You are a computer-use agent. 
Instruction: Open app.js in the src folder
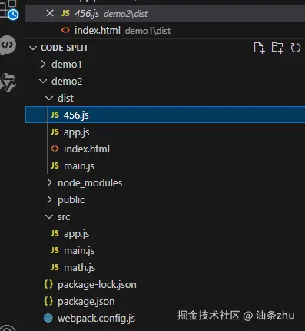pyautogui.click(x=165, y=233)
